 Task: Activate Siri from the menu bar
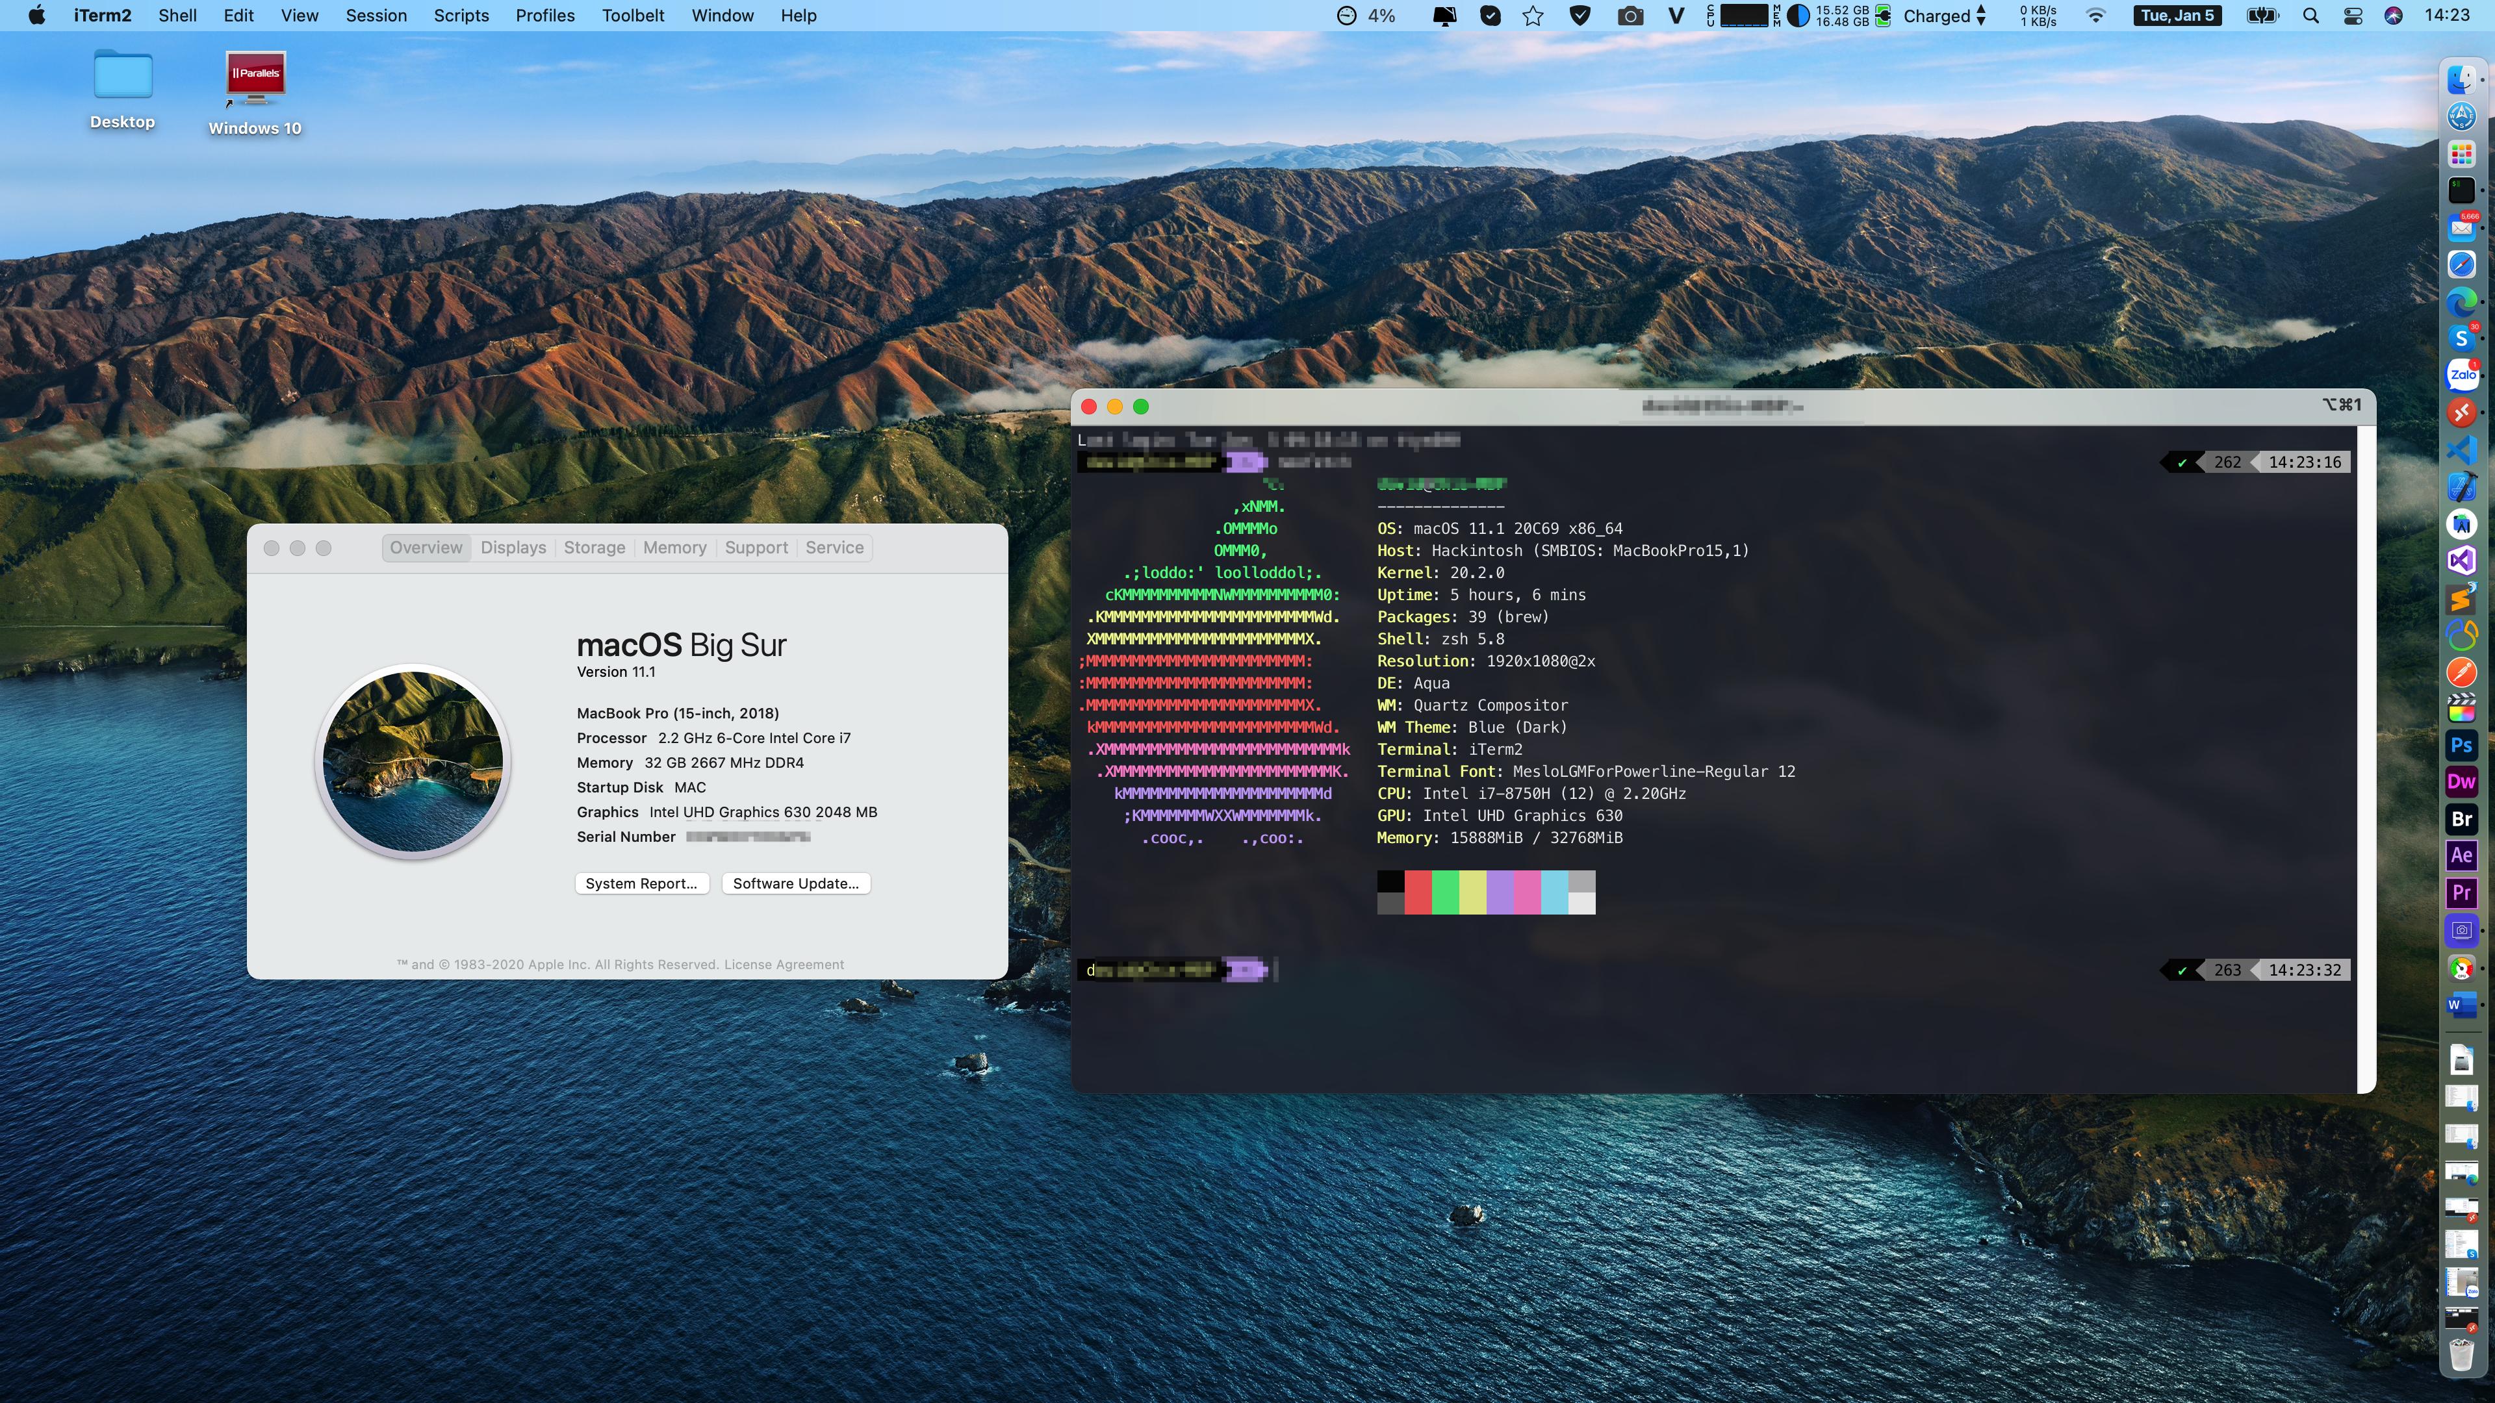tap(2393, 16)
